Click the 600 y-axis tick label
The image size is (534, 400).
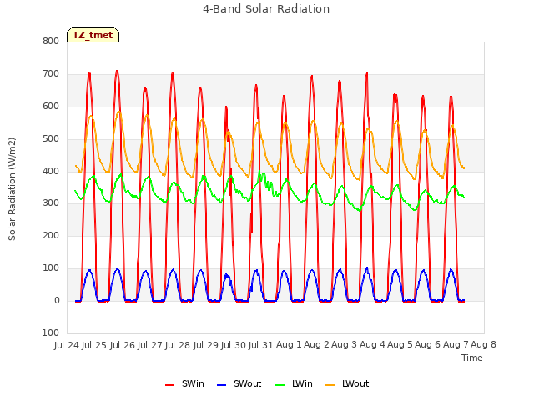pyautogui.click(x=51, y=106)
